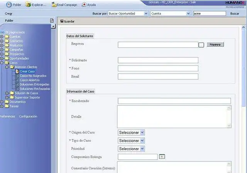
Task: Click the Guardar save icon
Action: coord(62,21)
